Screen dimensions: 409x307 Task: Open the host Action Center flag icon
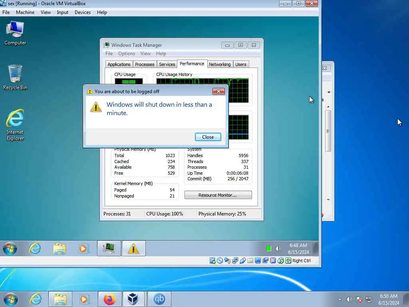pyautogui.click(x=359, y=299)
